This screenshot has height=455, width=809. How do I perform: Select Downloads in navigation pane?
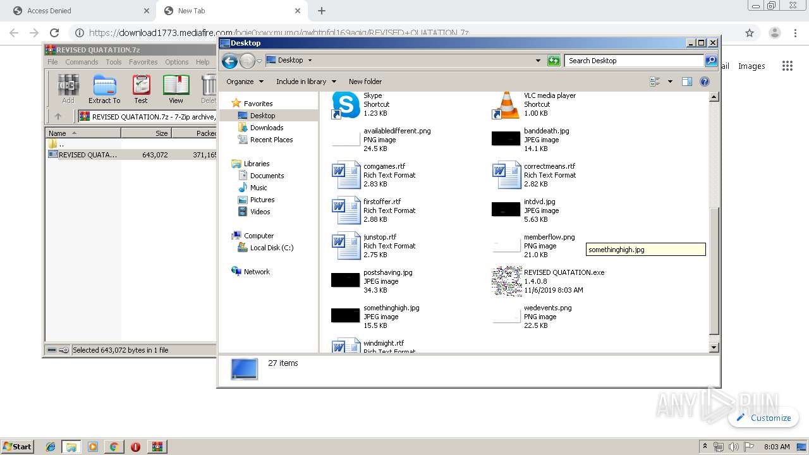(x=266, y=128)
